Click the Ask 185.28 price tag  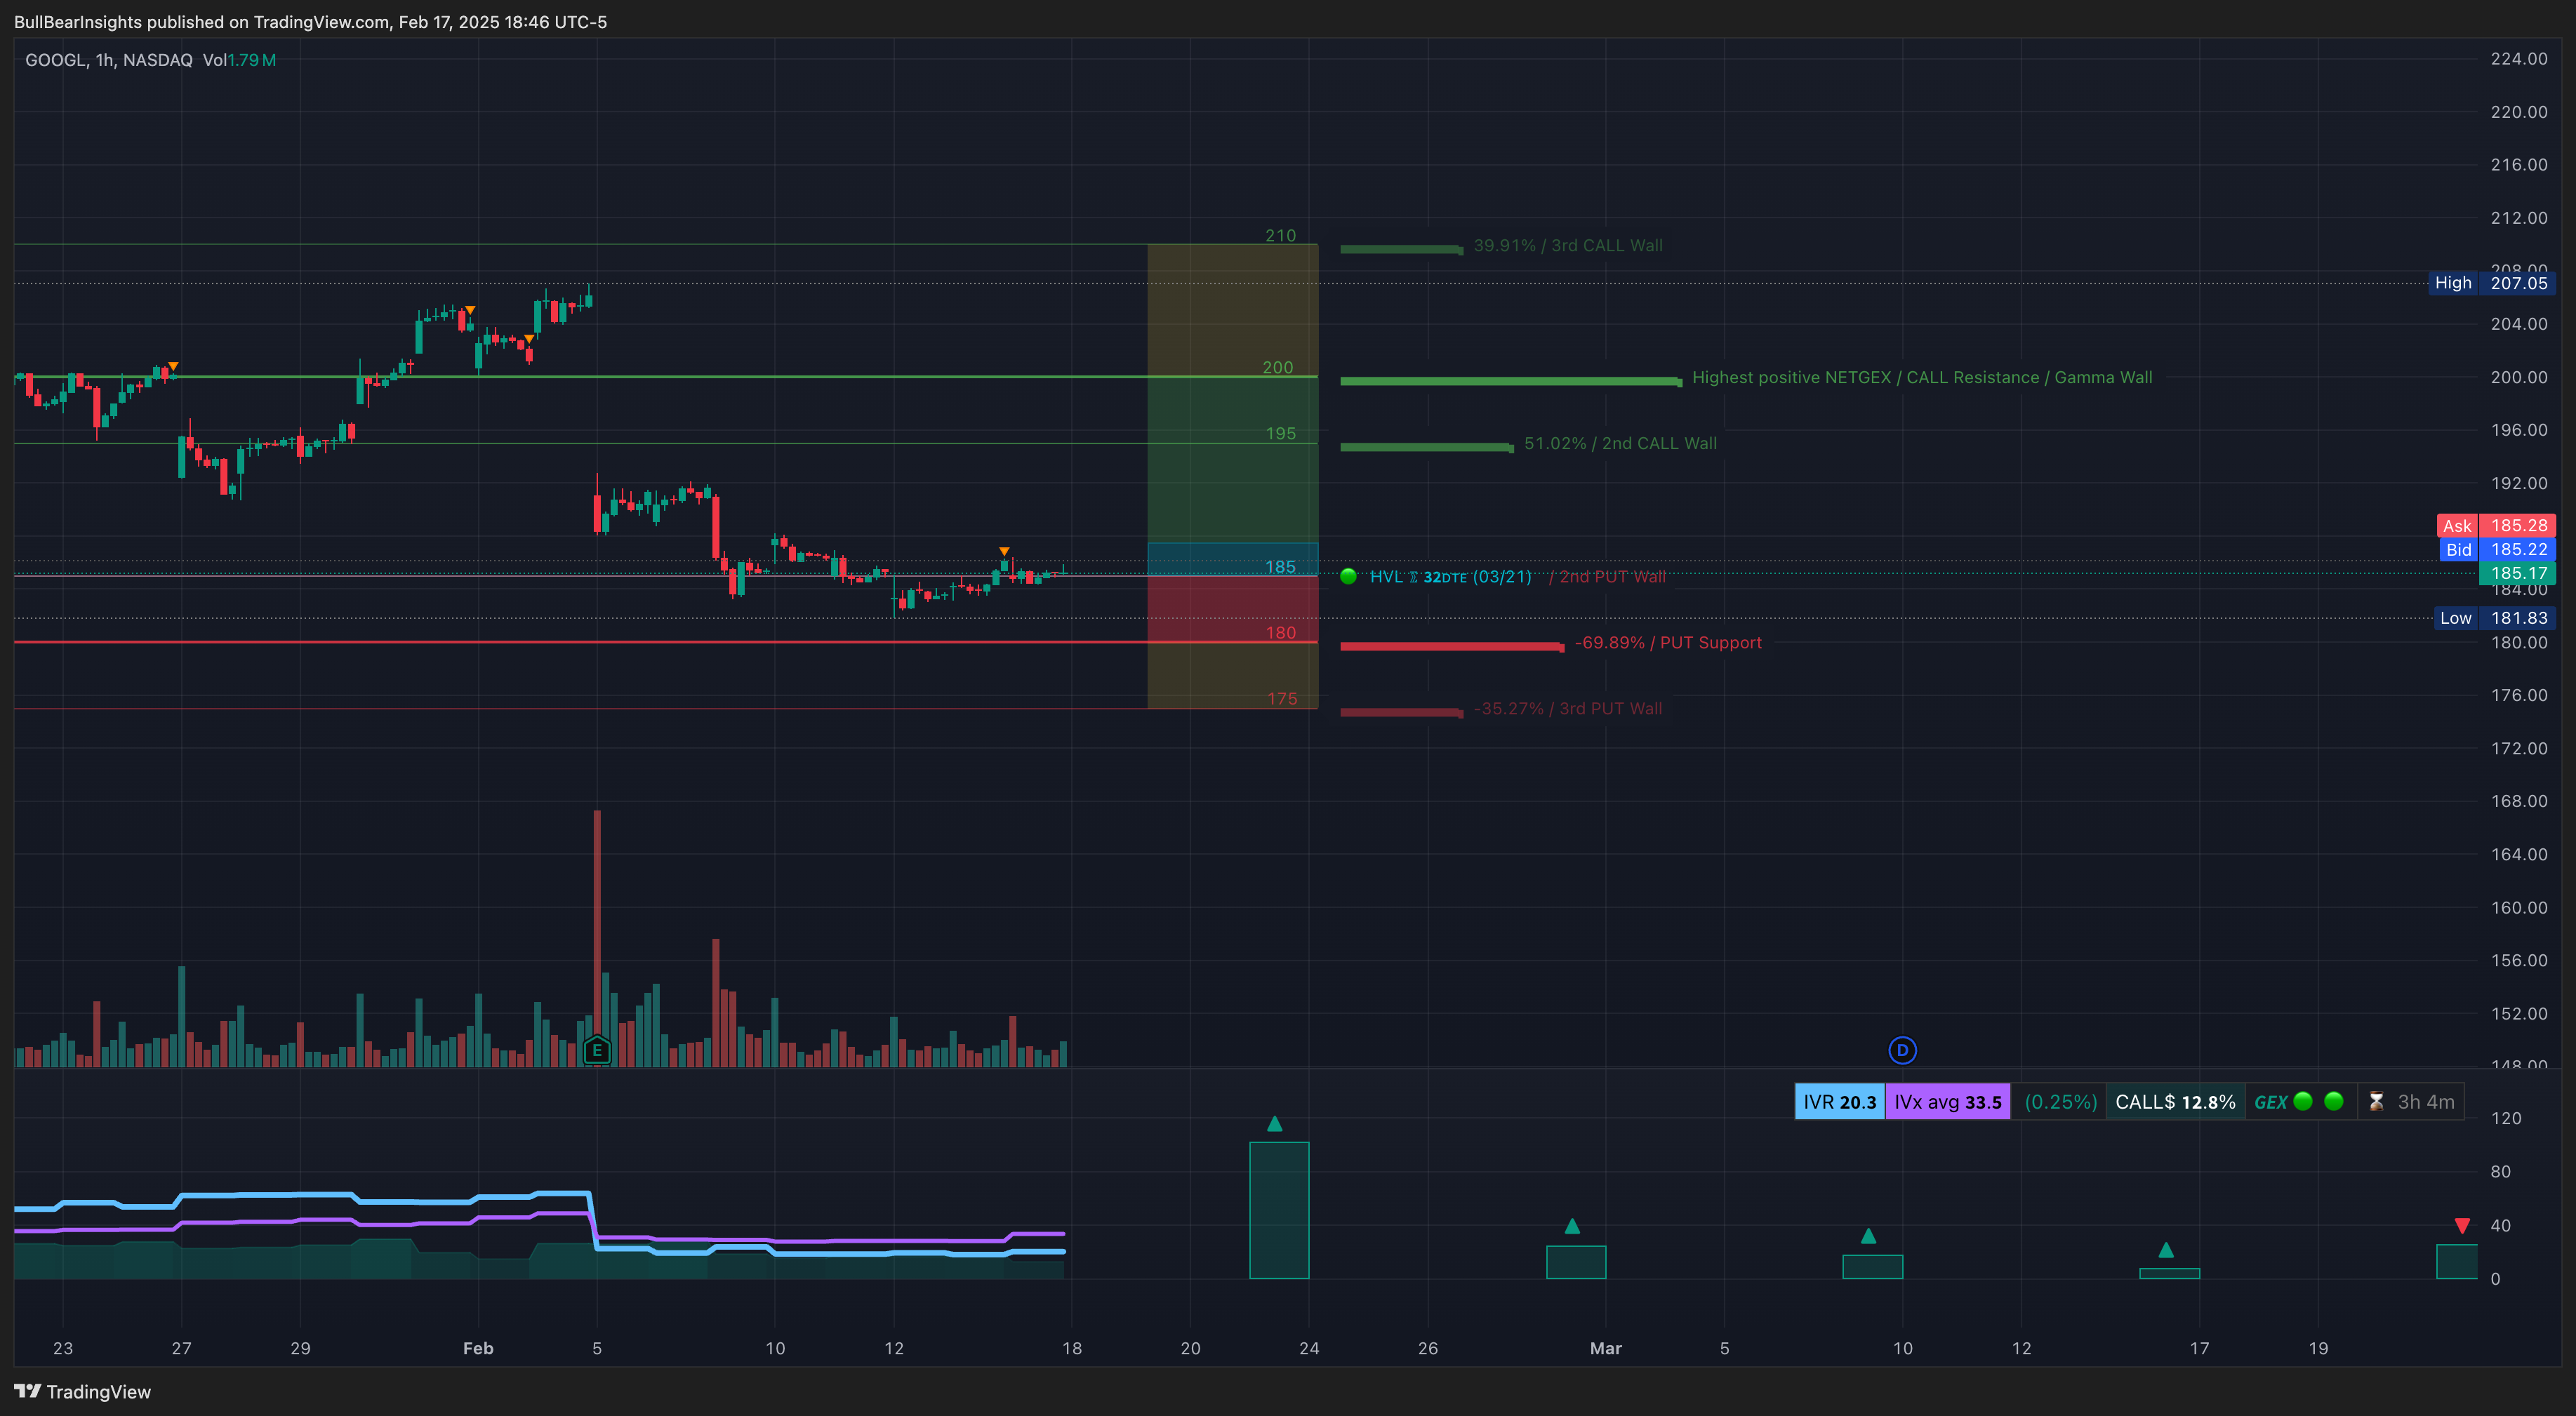coord(2496,526)
